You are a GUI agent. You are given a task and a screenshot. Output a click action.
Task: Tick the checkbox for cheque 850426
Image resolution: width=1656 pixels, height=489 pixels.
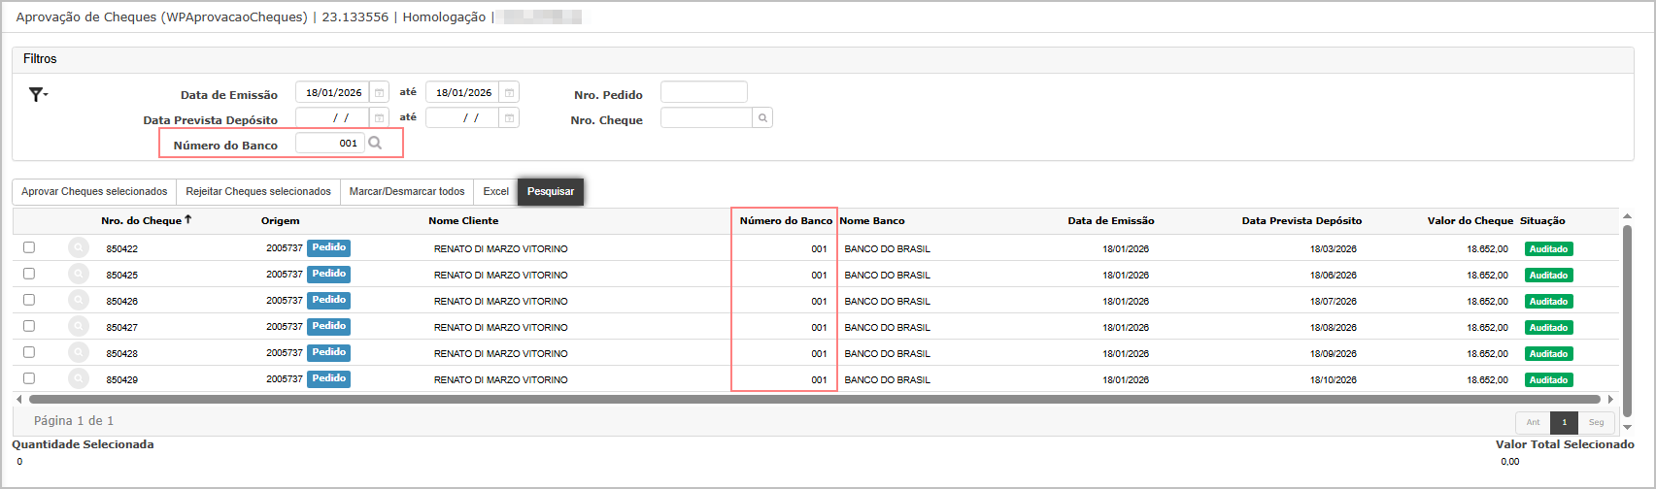[29, 300]
